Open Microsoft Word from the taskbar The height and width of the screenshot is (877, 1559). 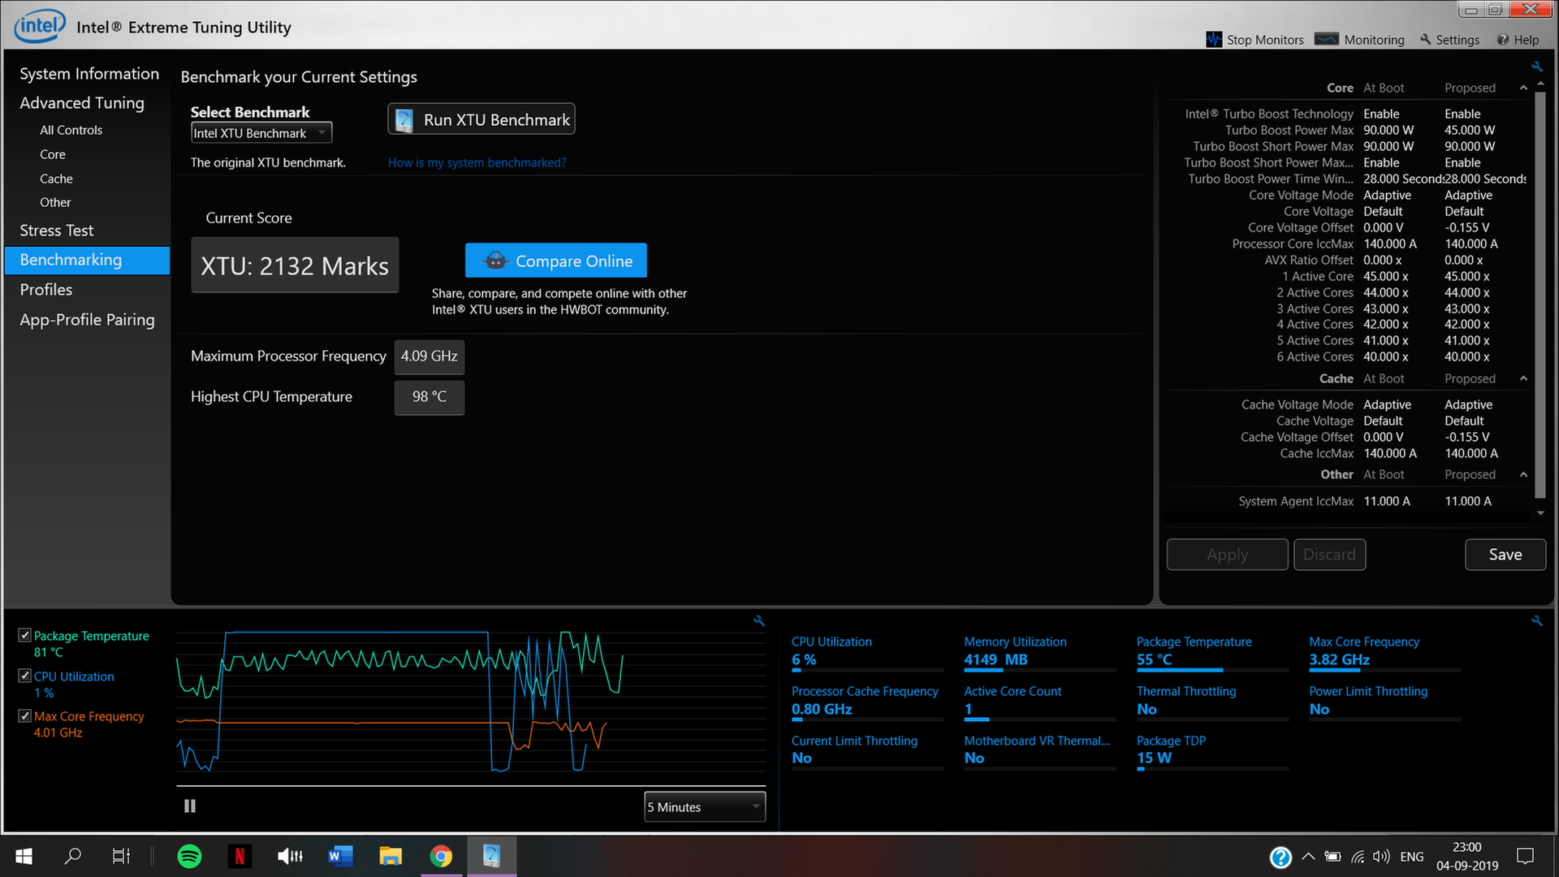coord(340,856)
